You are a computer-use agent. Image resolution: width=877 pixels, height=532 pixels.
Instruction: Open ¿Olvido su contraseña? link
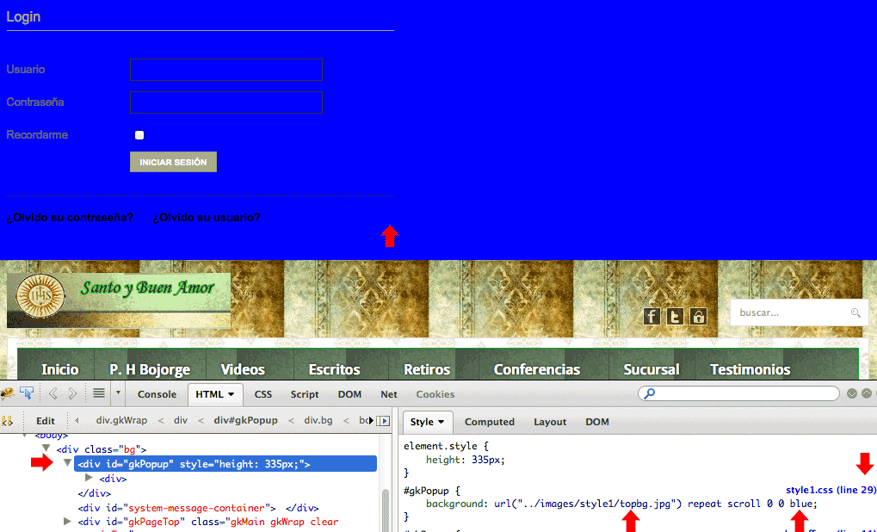point(70,218)
